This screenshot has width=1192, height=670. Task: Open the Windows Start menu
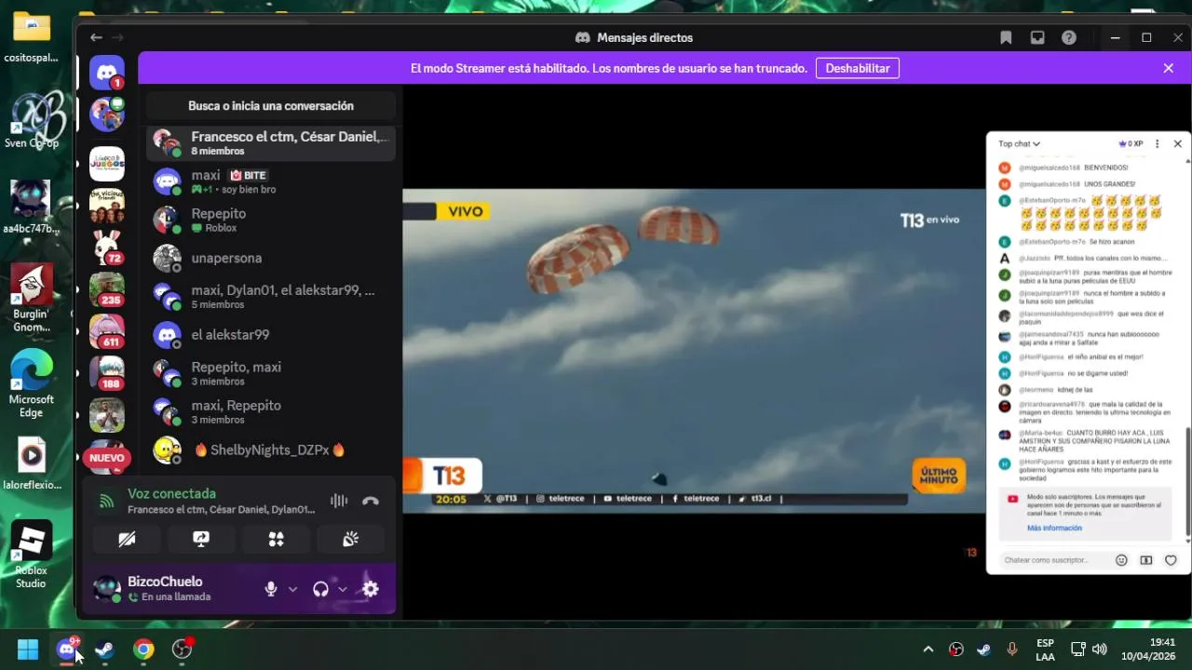pos(28,649)
